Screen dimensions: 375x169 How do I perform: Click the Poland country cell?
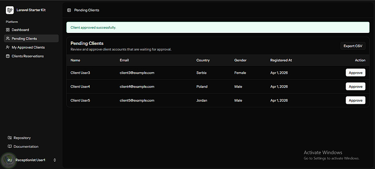coord(202,86)
